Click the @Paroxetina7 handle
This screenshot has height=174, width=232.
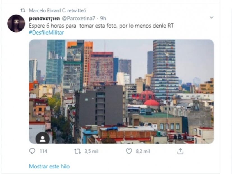pyautogui.click(x=79, y=18)
